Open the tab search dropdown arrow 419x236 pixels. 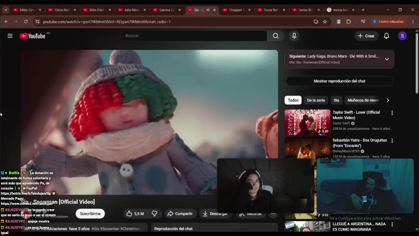click(x=6, y=10)
